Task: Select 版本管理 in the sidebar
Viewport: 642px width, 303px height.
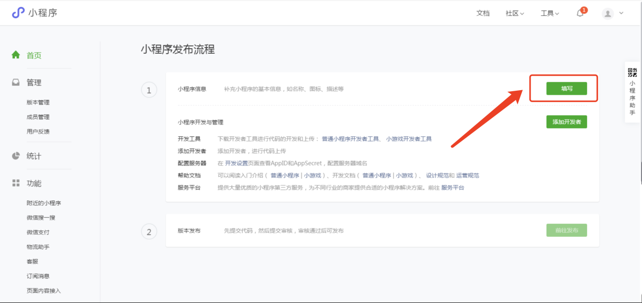Action: click(x=38, y=103)
